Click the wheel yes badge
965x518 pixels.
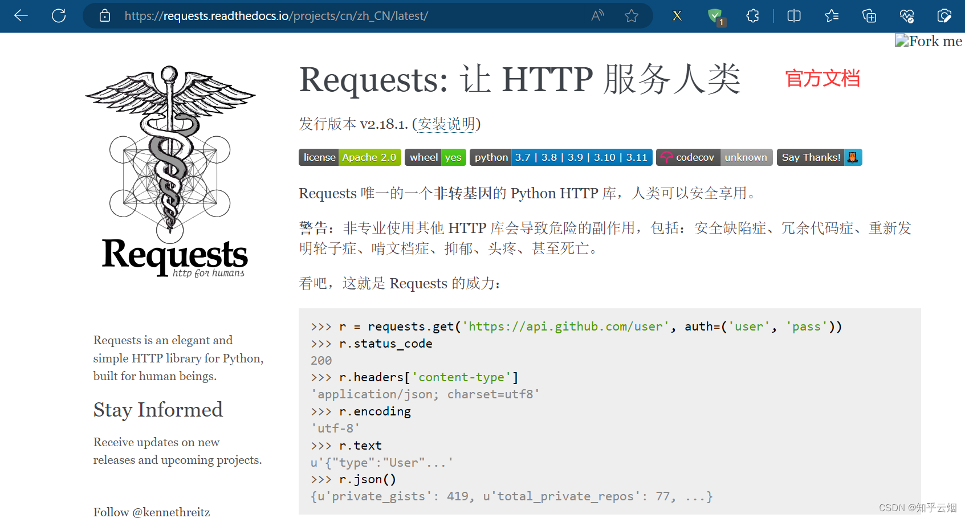coord(435,157)
